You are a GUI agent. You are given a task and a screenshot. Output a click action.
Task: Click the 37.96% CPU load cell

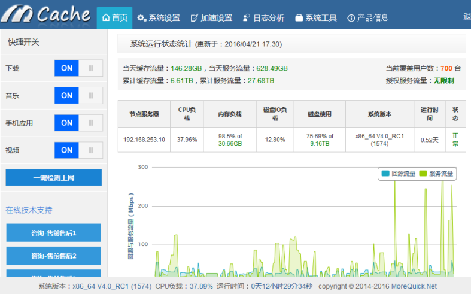pos(187,140)
